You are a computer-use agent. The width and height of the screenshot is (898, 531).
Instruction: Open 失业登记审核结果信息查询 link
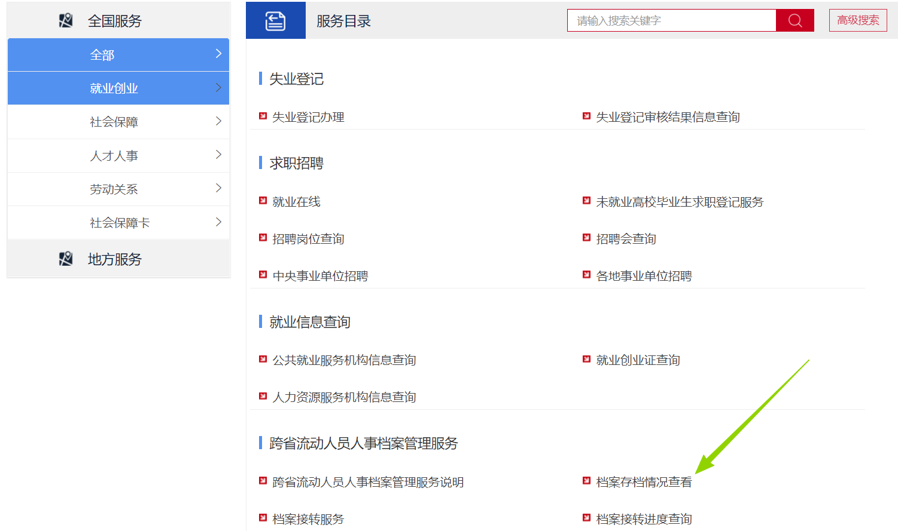(x=668, y=117)
